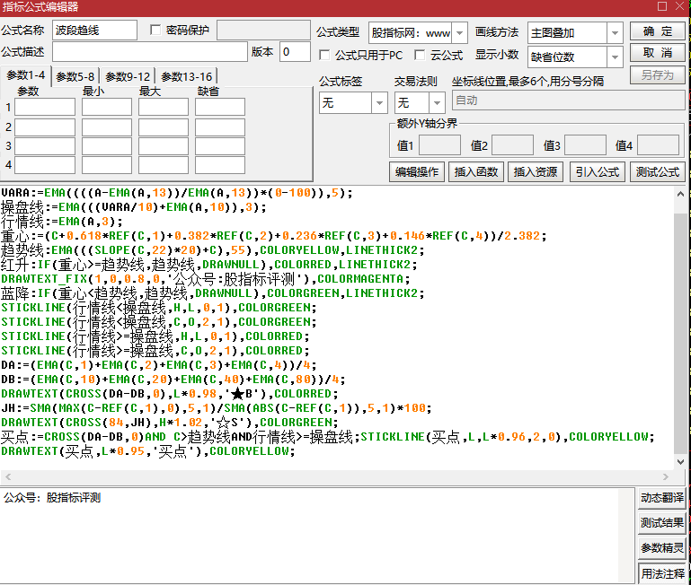Click the 插入函数 button
This screenshot has width=691, height=585.
pyautogui.click(x=476, y=171)
